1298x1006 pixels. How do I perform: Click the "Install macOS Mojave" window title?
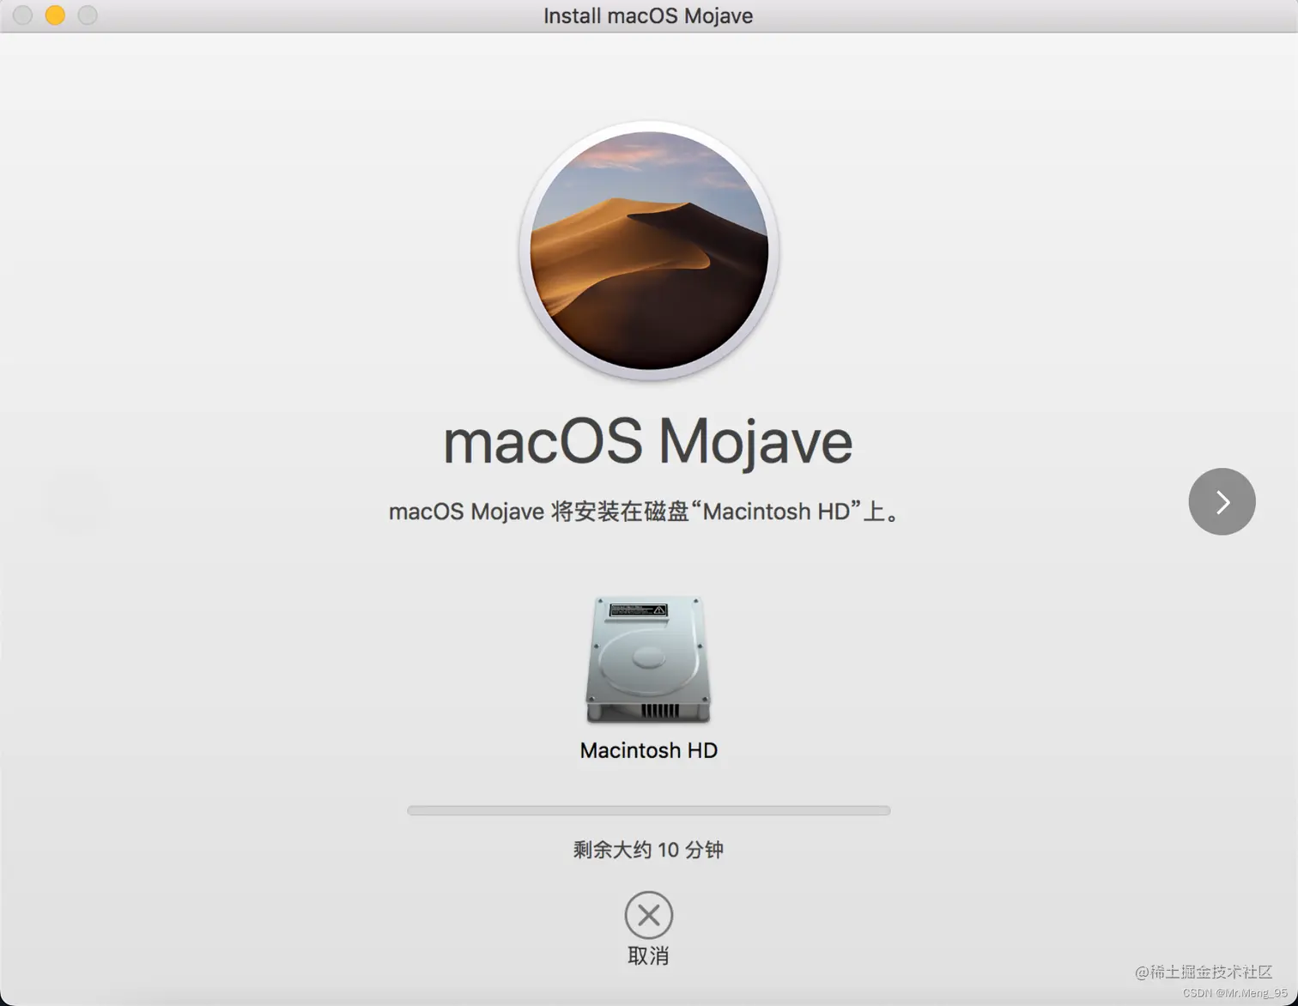(648, 15)
